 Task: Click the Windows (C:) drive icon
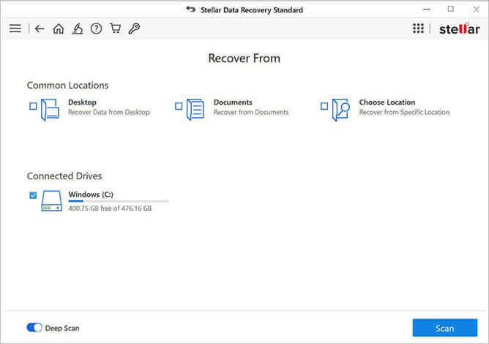51,201
